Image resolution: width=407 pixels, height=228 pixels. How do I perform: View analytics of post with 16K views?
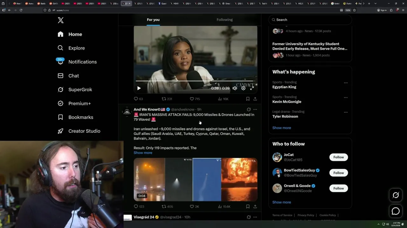coord(223,99)
